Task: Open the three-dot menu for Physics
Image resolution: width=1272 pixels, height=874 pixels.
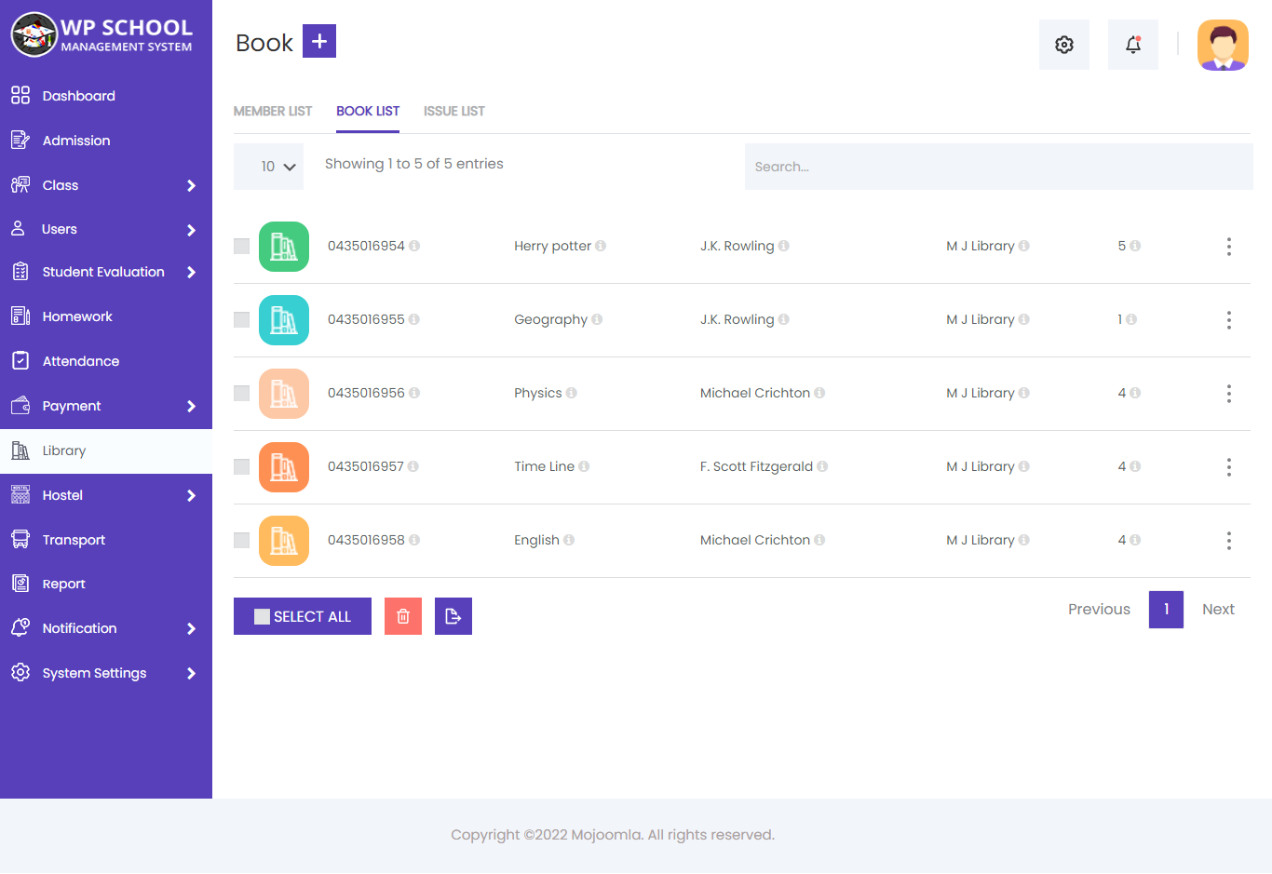Action: [1229, 394]
